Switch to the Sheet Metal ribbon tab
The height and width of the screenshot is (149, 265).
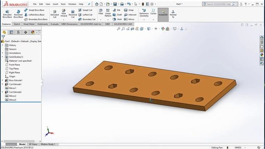point(29,24)
